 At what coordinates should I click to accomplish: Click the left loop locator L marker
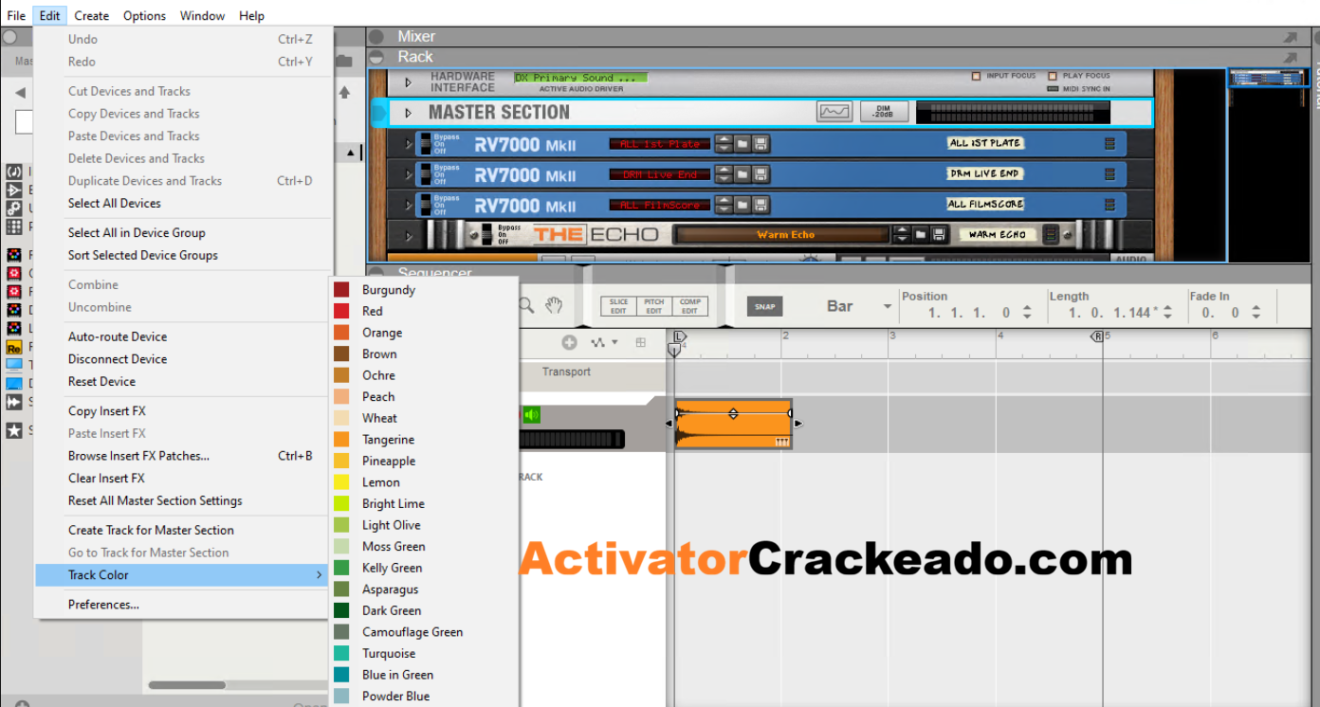pos(678,336)
